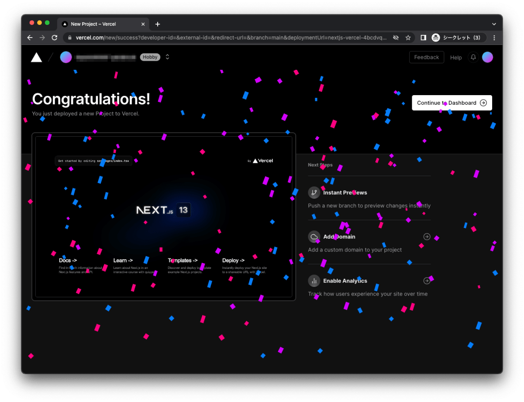This screenshot has height=402, width=524.
Task: Open the Chrome three-dot menu
Action: tap(494, 38)
